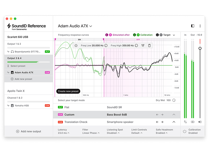This screenshot has height=157, width=209.
Task: Select the Translation Check target mode
Action: tap(76, 122)
